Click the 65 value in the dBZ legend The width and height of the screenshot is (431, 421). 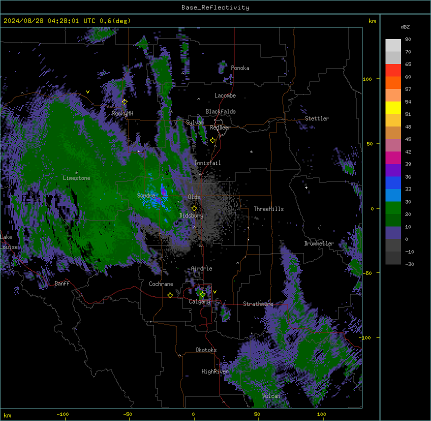(408, 64)
